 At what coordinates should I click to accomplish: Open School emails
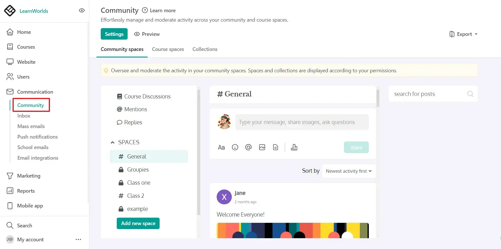pyautogui.click(x=33, y=147)
